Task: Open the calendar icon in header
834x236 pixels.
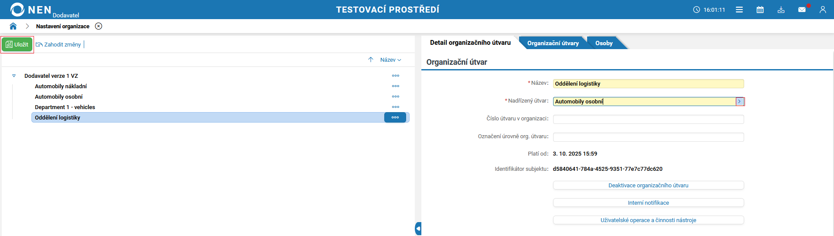Action: [x=760, y=10]
